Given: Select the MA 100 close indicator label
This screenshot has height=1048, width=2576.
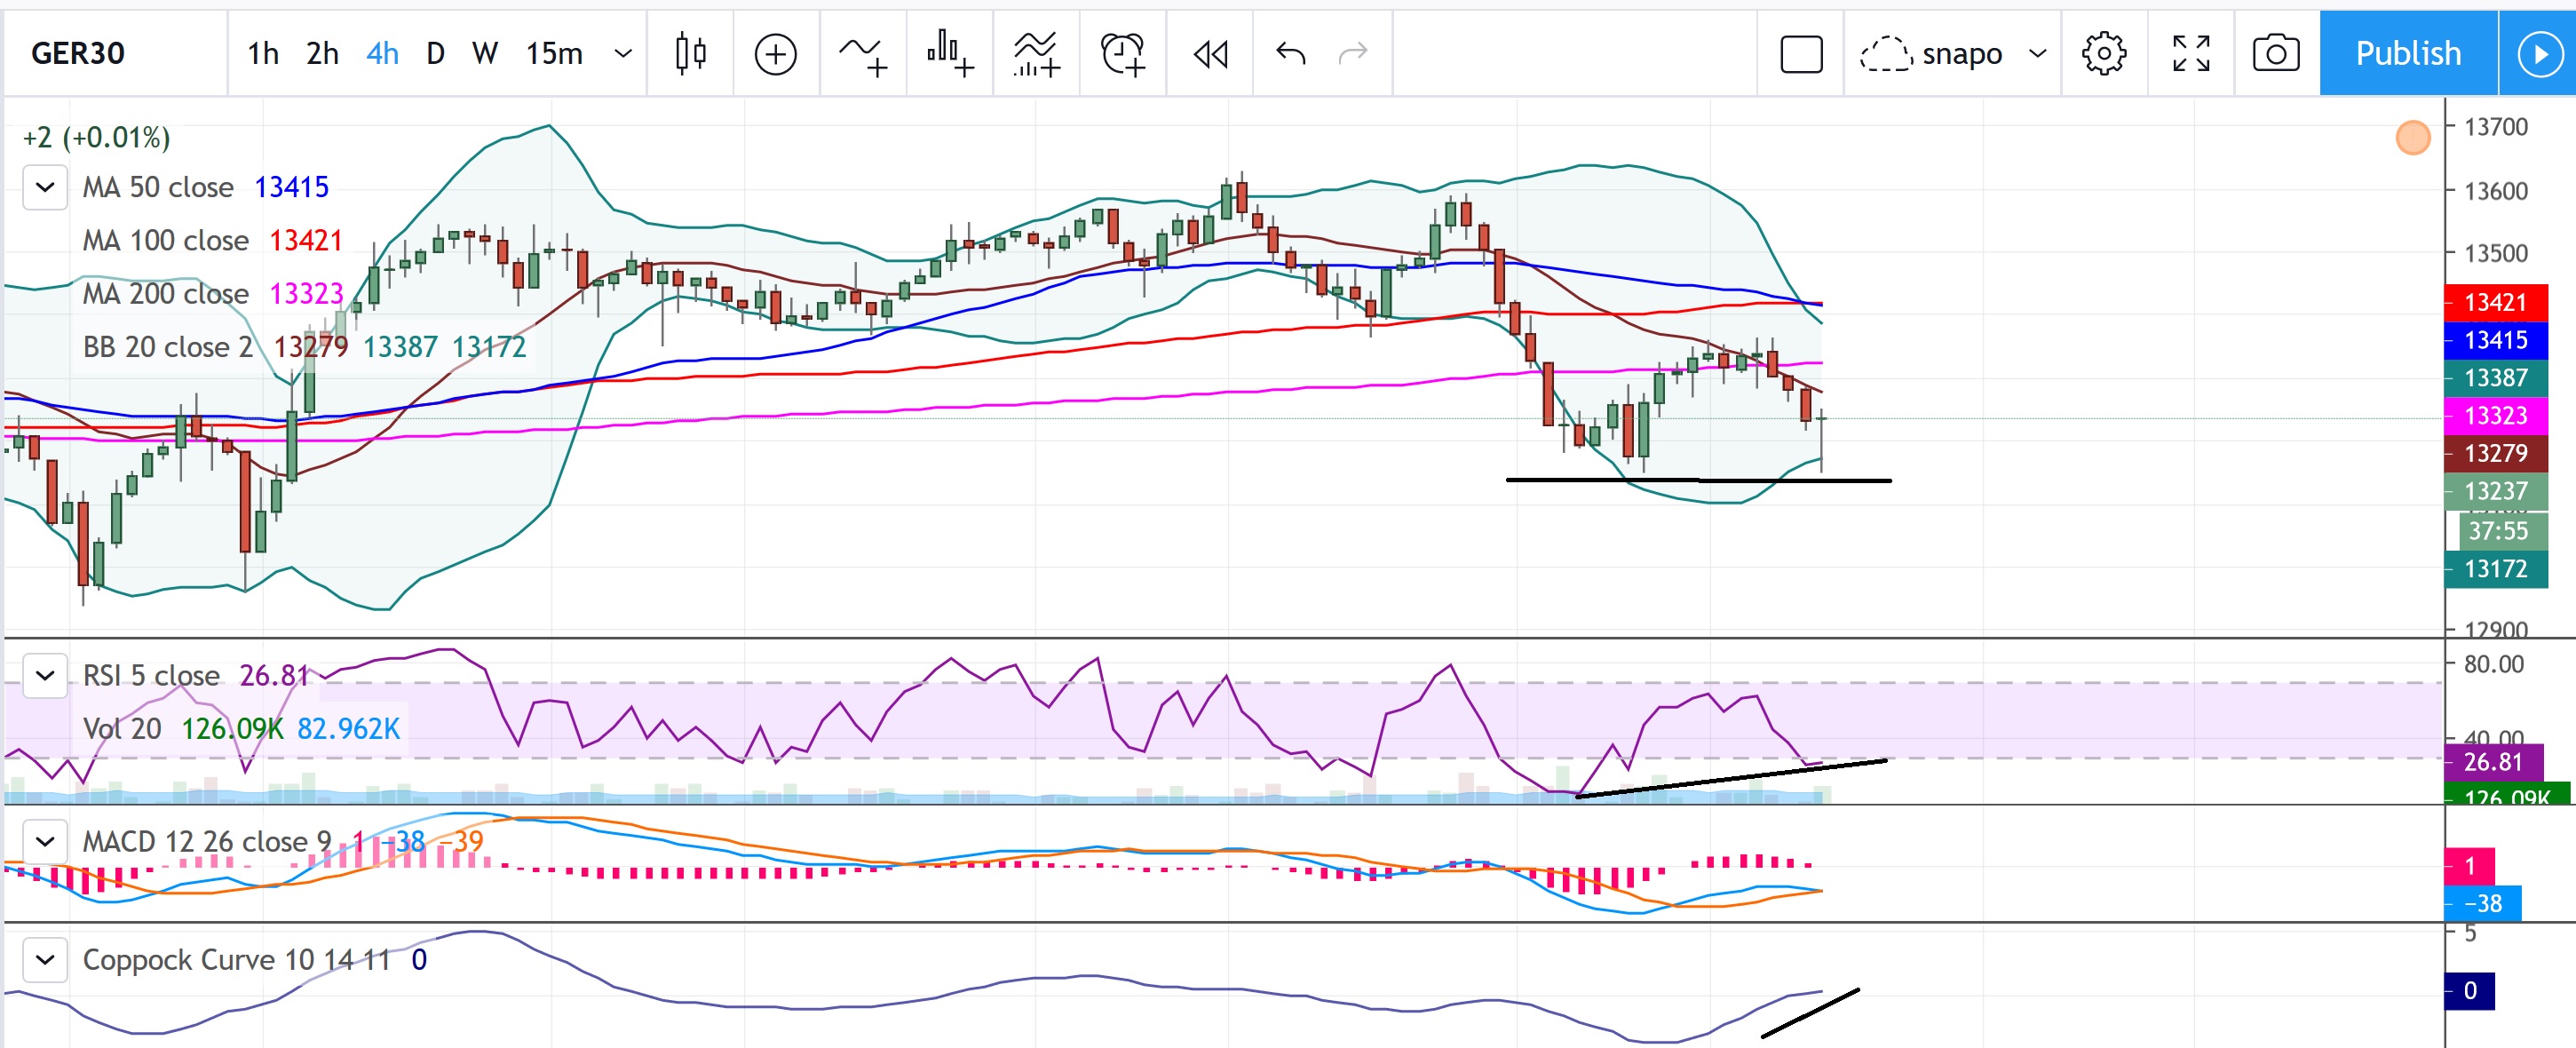Looking at the screenshot, I should [165, 240].
